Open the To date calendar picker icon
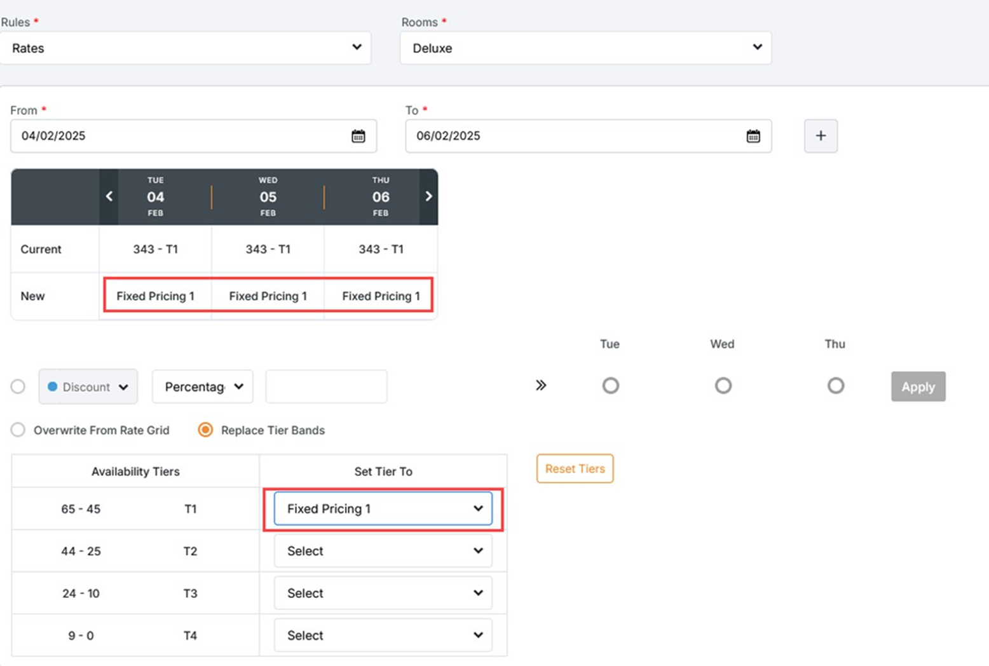 tap(753, 136)
